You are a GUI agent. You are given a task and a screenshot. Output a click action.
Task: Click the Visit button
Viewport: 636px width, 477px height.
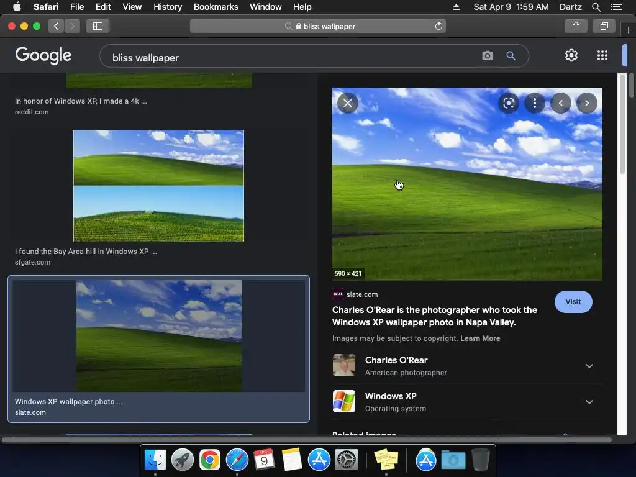pyautogui.click(x=573, y=302)
